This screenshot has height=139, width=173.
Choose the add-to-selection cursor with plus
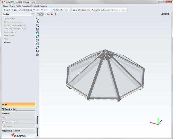48,14
